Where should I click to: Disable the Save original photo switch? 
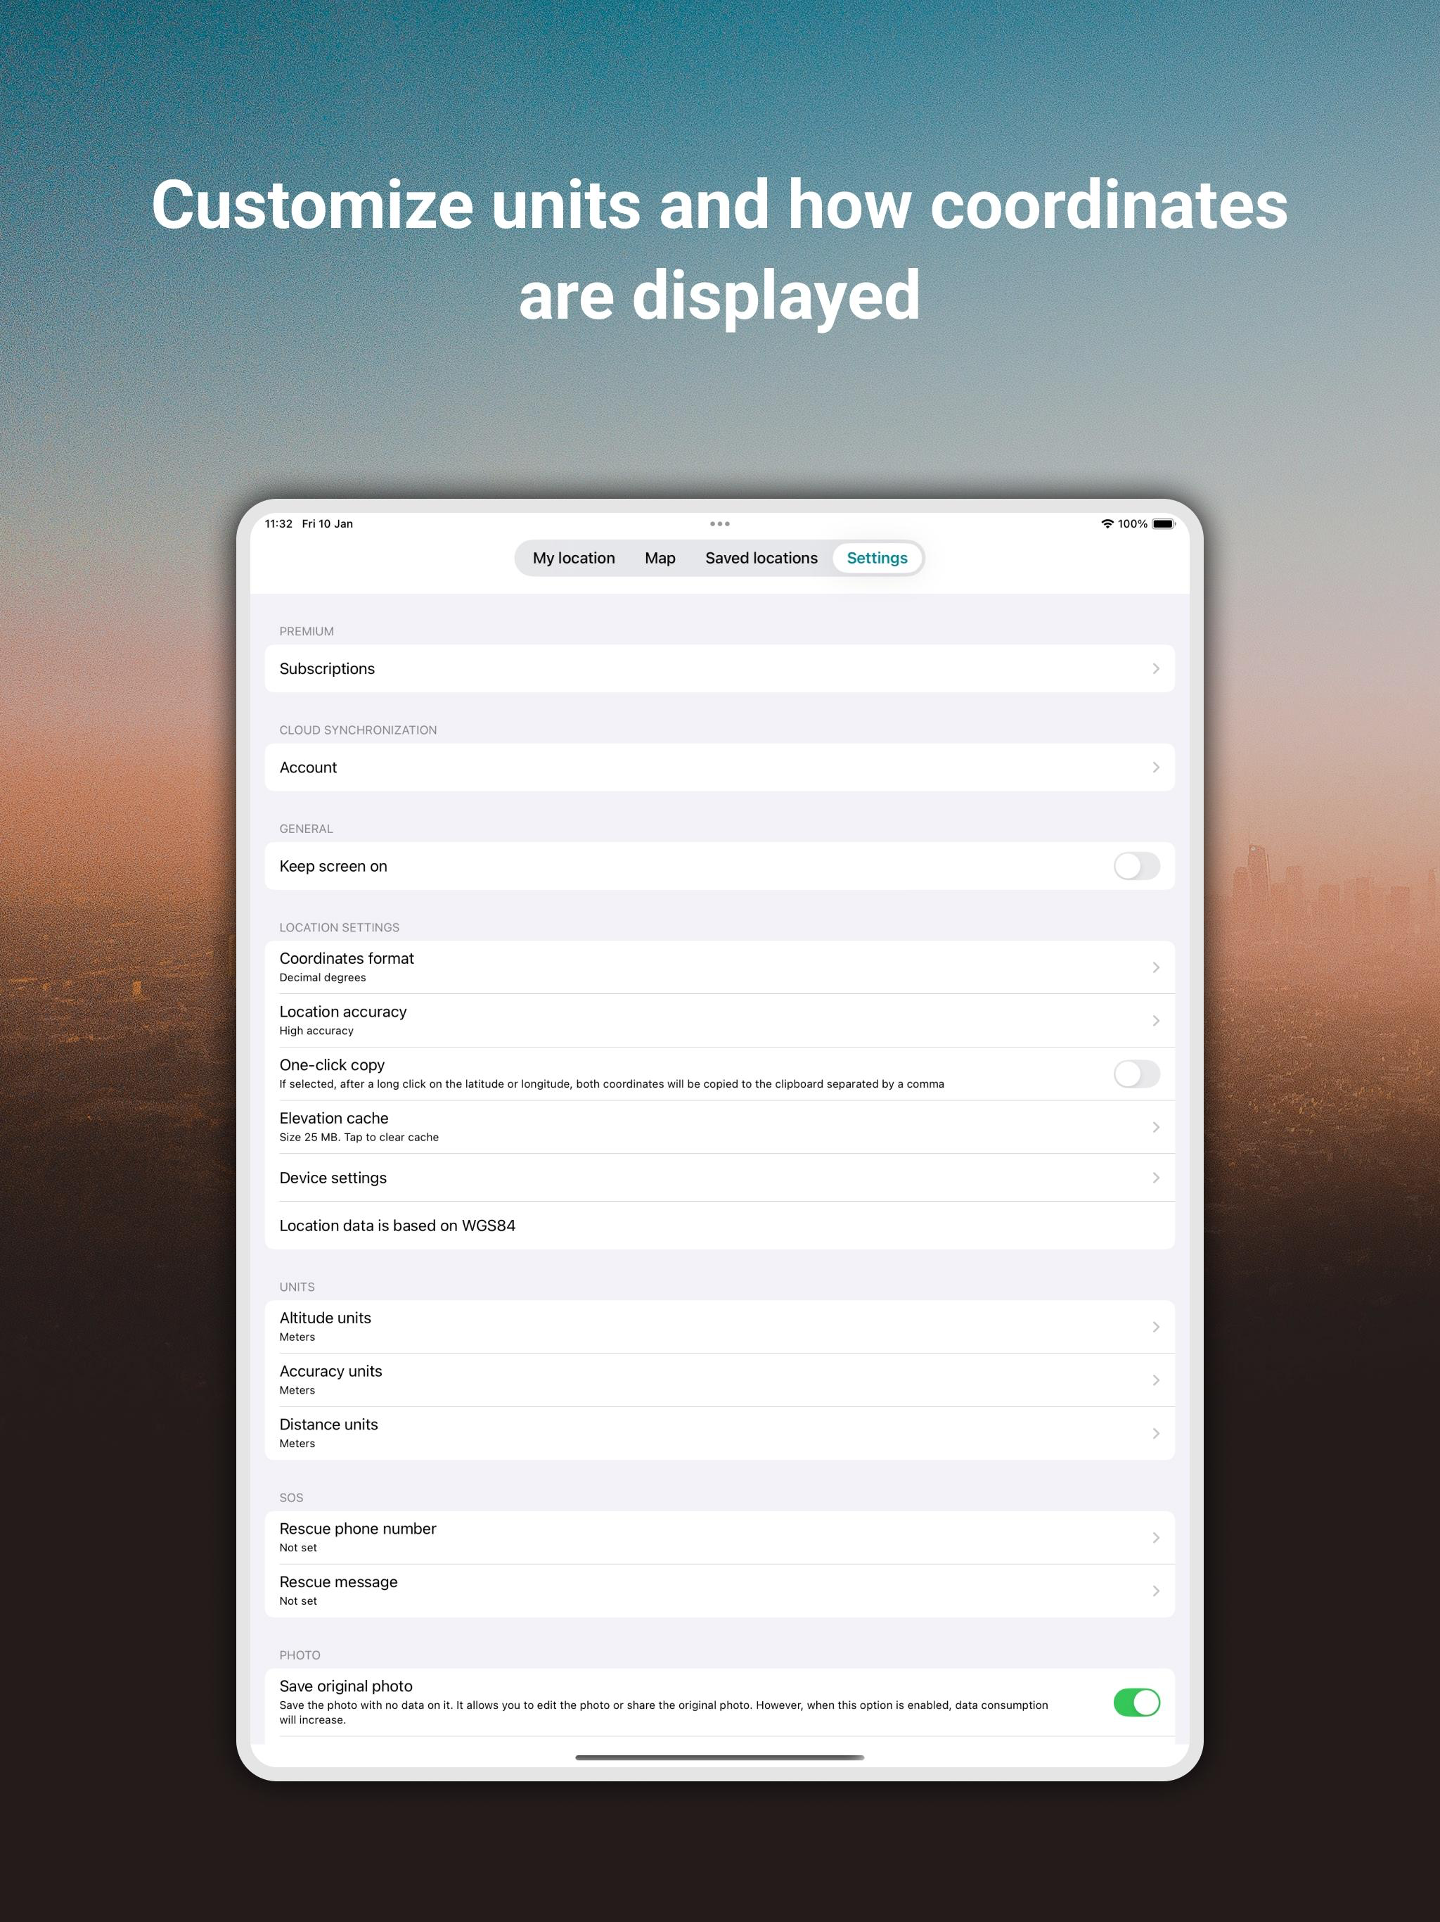pyautogui.click(x=1136, y=1703)
